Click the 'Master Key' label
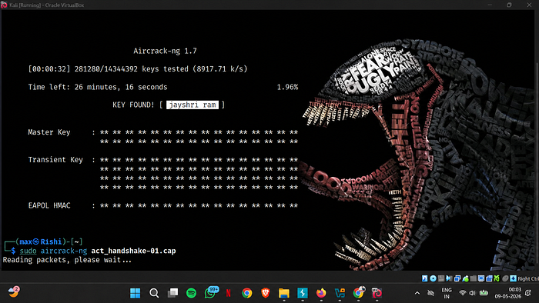The width and height of the screenshot is (539, 303). (49, 132)
